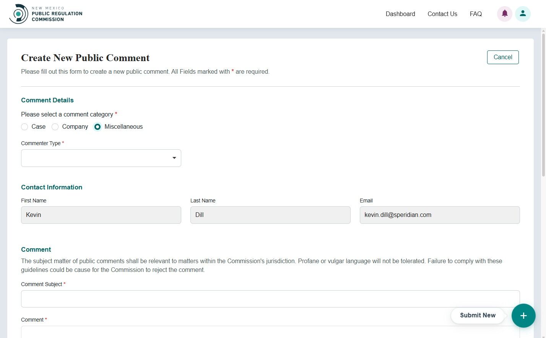Open the notifications bell icon
This screenshot has width=546, height=338.
[504, 13]
